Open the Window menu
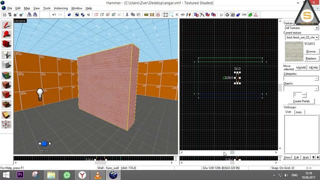The image size is (320, 180). point(76,8)
